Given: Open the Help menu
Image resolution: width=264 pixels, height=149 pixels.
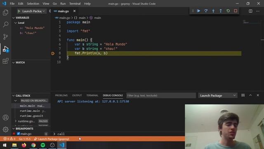Looking at the screenshot, I should (x=87, y=4).
